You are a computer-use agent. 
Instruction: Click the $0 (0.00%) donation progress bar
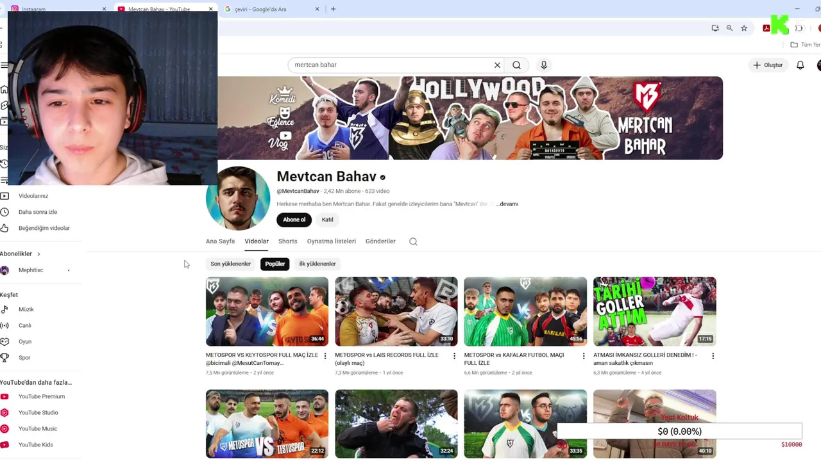click(x=679, y=432)
